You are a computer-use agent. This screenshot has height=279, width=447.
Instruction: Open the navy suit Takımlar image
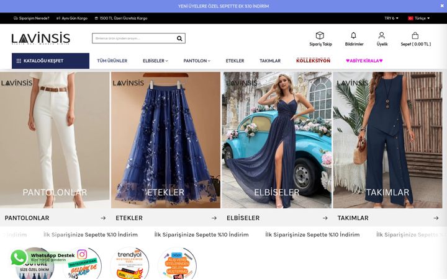(387, 139)
